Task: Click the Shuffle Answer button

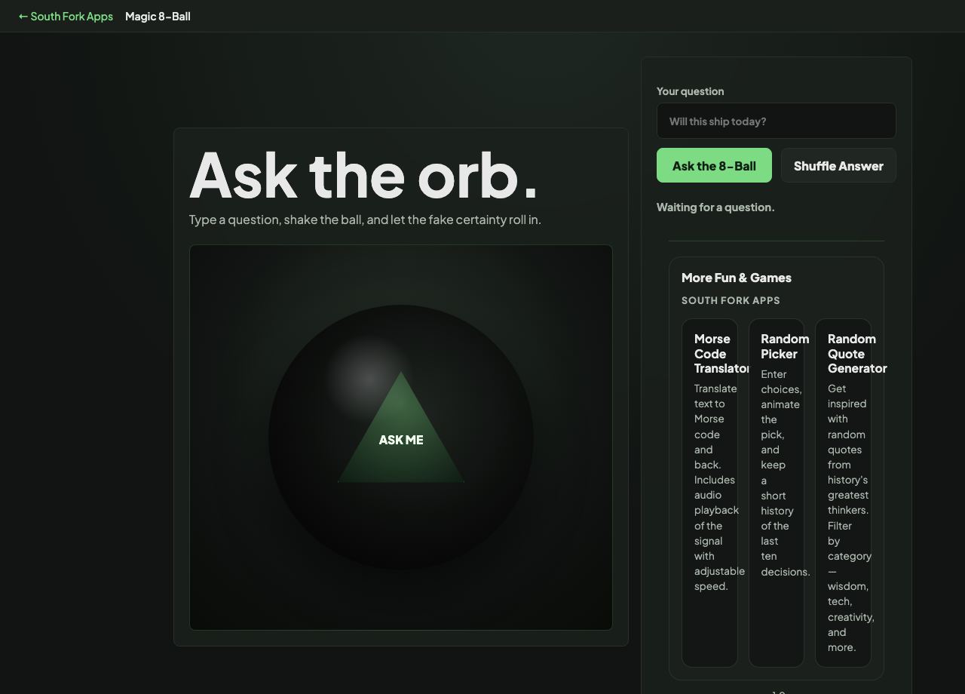Action: [x=838, y=165]
